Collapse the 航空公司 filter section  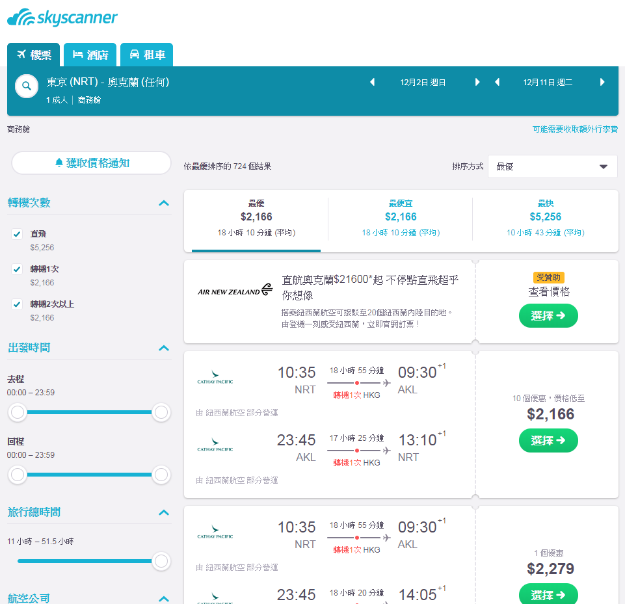coord(164,598)
